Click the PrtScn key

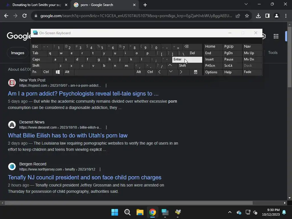click(213, 66)
